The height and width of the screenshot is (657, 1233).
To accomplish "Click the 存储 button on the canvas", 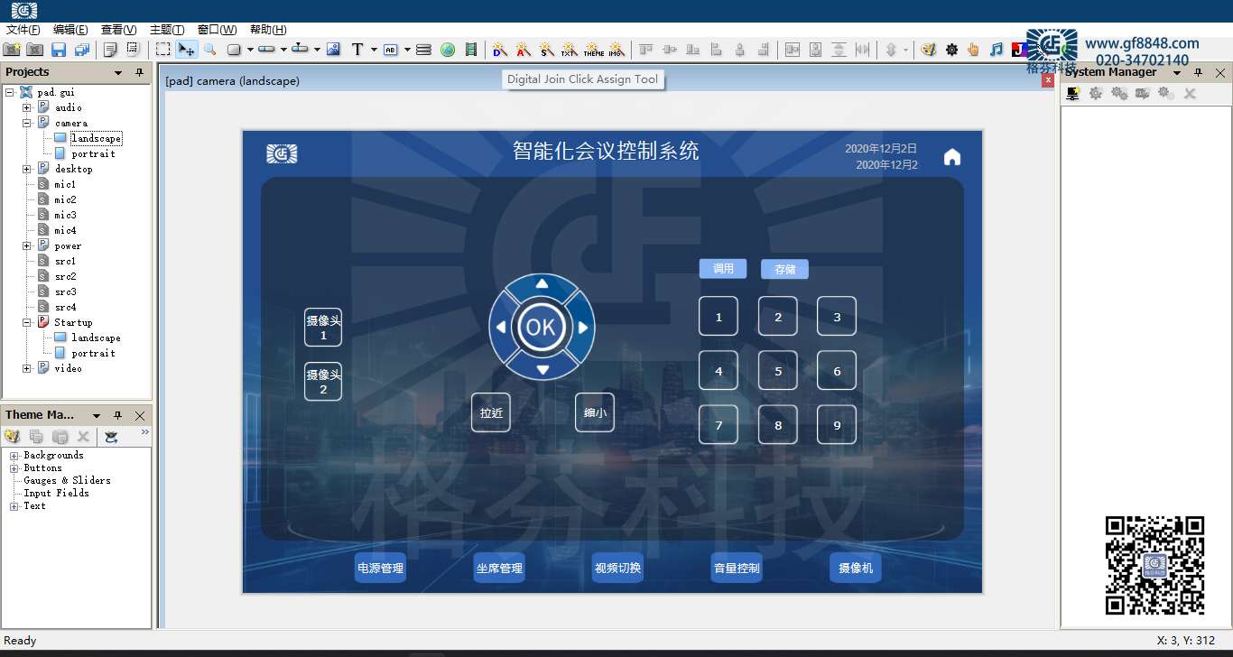I will (784, 269).
